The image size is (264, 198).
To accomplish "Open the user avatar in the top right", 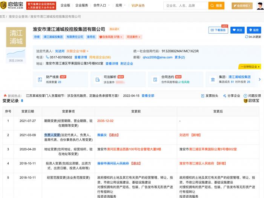I will (259, 6).
